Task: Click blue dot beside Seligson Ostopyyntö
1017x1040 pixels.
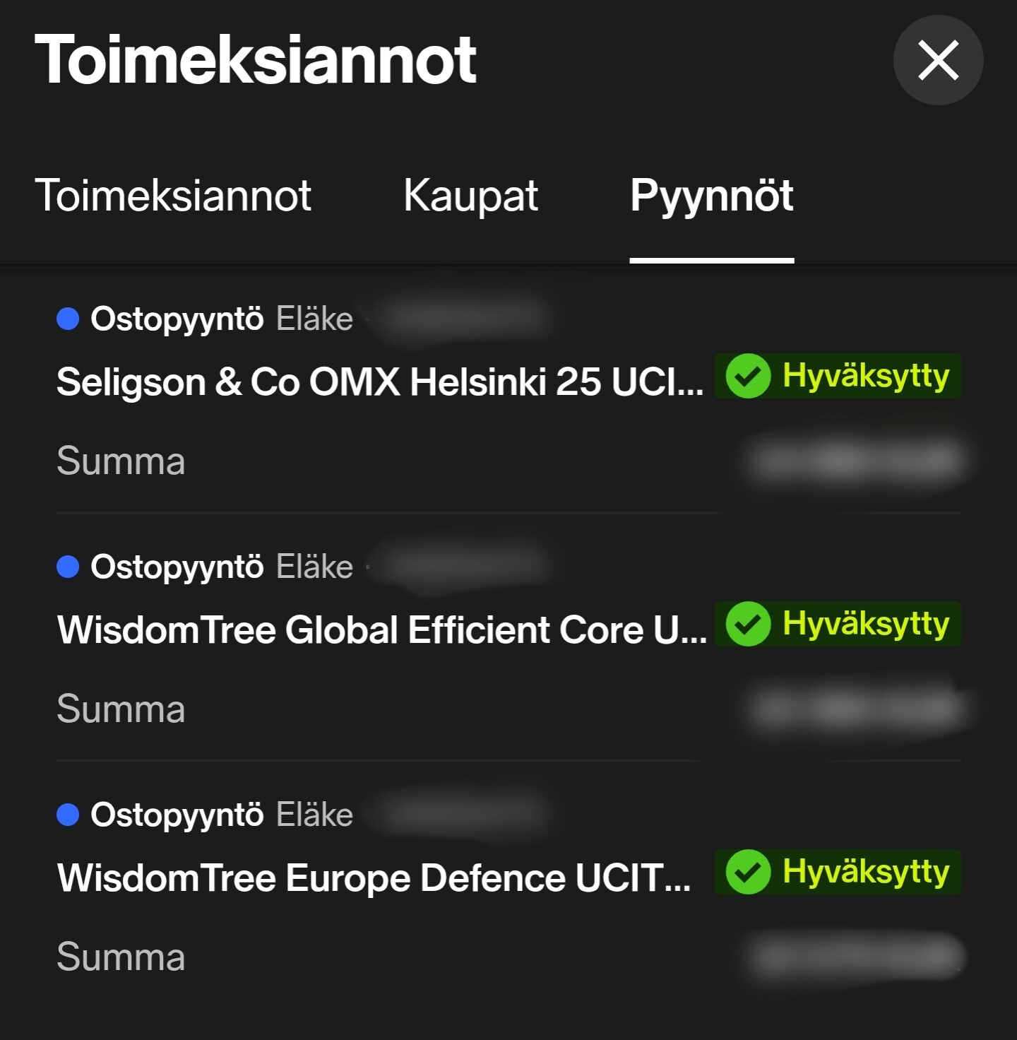Action: tap(68, 319)
